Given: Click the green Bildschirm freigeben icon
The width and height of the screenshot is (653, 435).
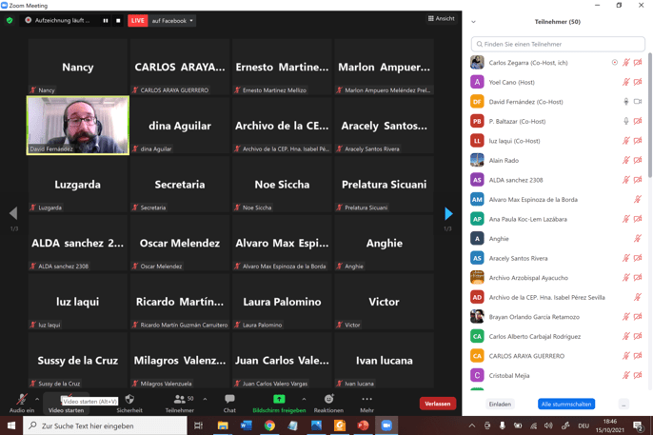Looking at the screenshot, I should tap(279, 400).
